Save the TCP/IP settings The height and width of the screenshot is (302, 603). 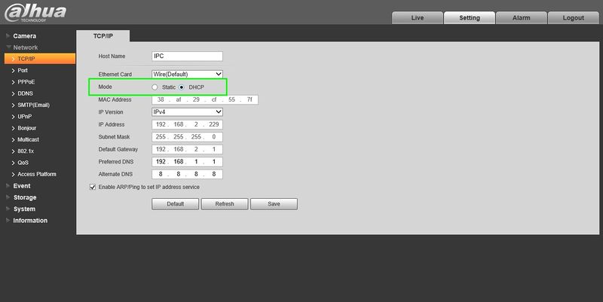[x=274, y=204]
